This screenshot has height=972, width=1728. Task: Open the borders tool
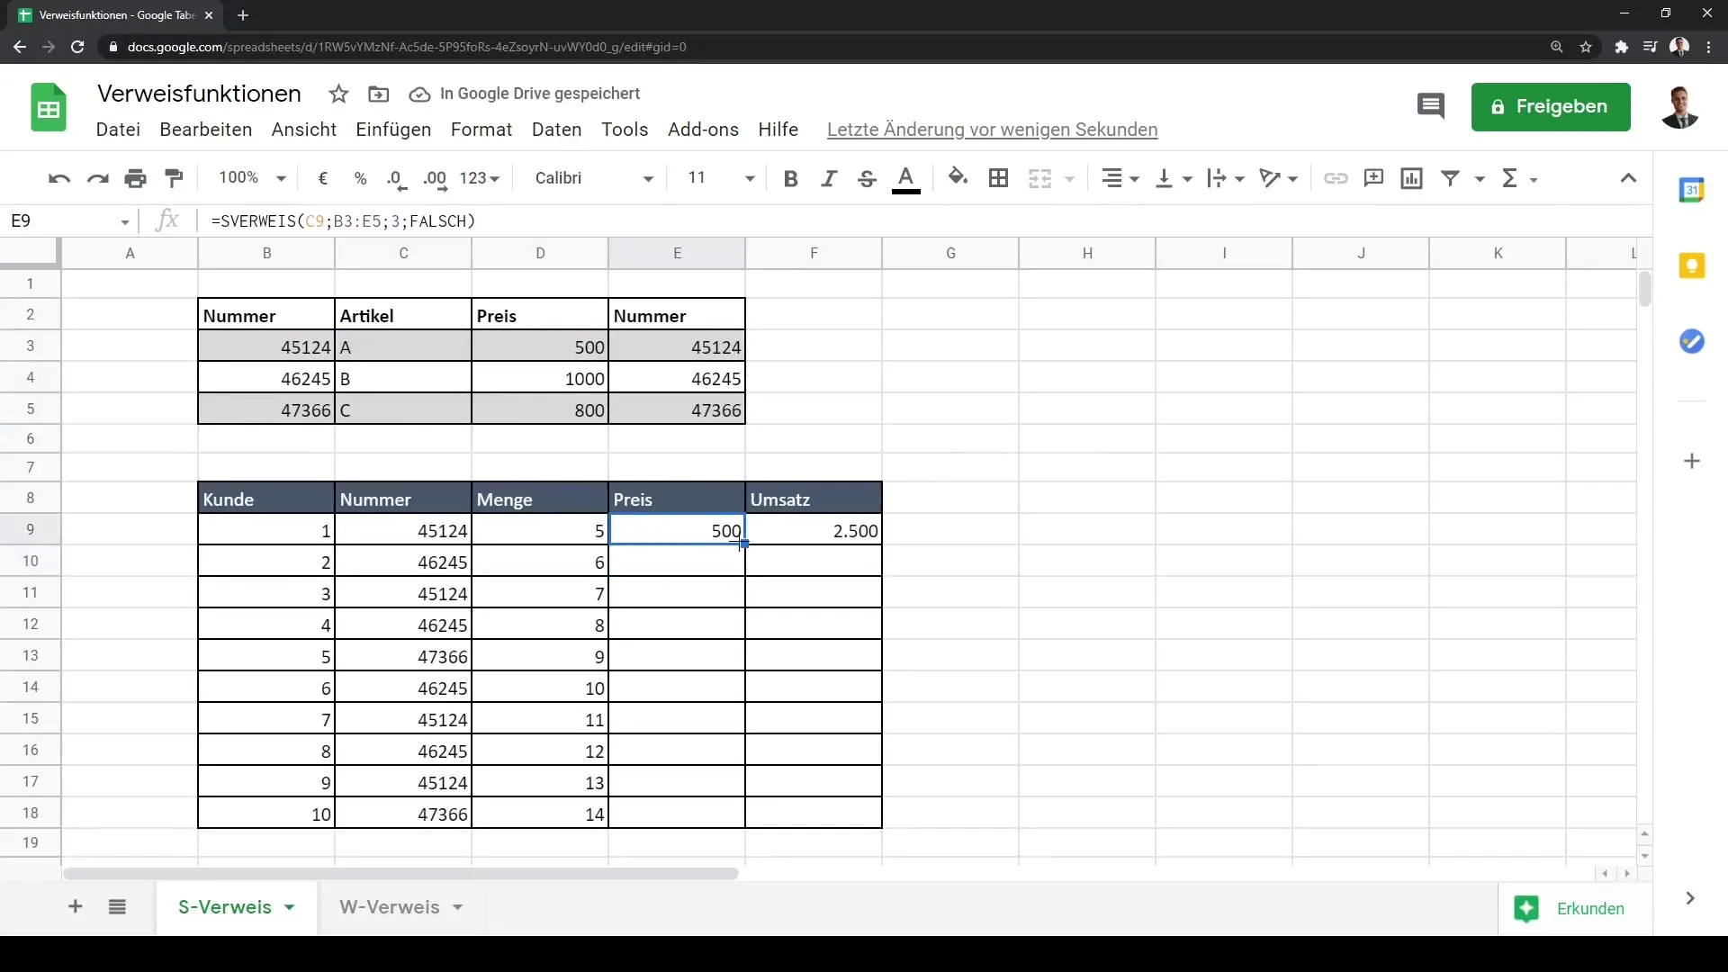tap(998, 178)
